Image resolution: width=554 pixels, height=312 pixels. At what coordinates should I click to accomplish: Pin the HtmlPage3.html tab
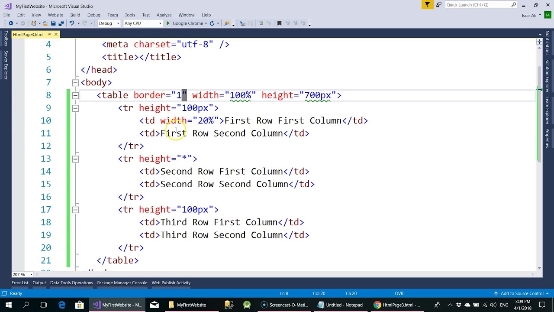pyautogui.click(x=48, y=34)
